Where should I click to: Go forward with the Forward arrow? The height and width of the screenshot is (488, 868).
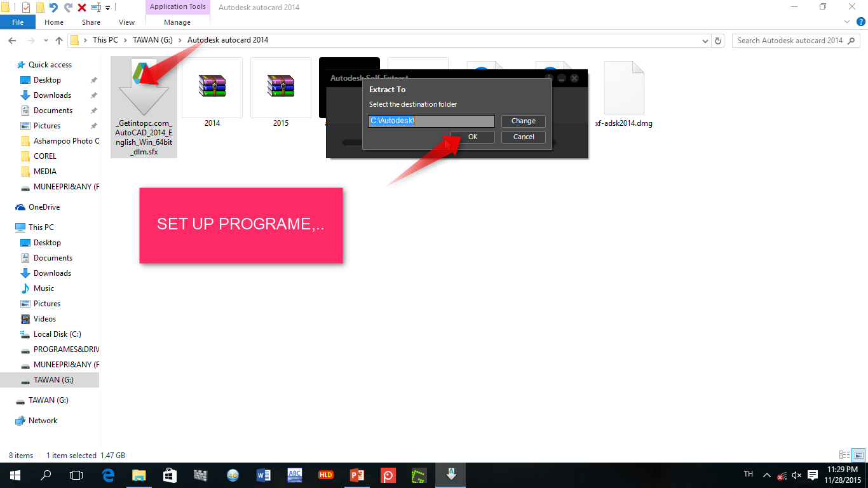(x=31, y=40)
